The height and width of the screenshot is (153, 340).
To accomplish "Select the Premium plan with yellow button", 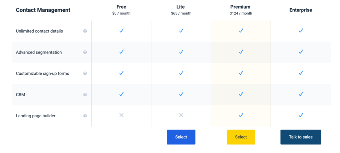I will (x=241, y=137).
